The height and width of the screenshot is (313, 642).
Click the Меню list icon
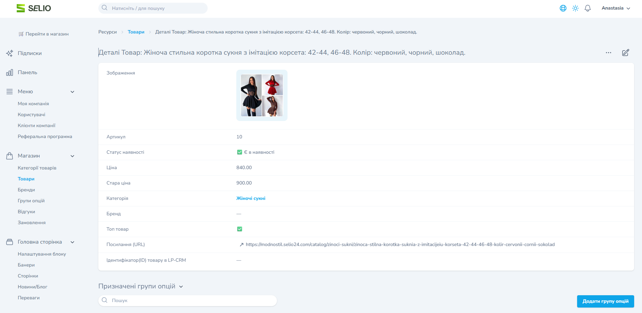[10, 92]
